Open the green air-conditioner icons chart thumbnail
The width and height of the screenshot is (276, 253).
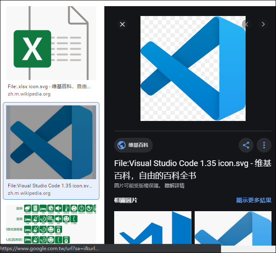click(x=51, y=224)
